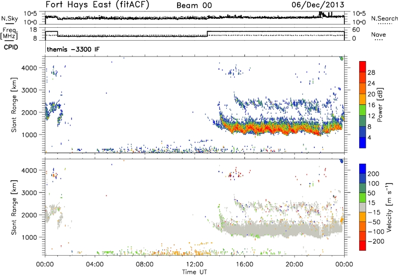Click the '15' label on the Velocity color bar
Screen dimensions: 398x275
371,203
